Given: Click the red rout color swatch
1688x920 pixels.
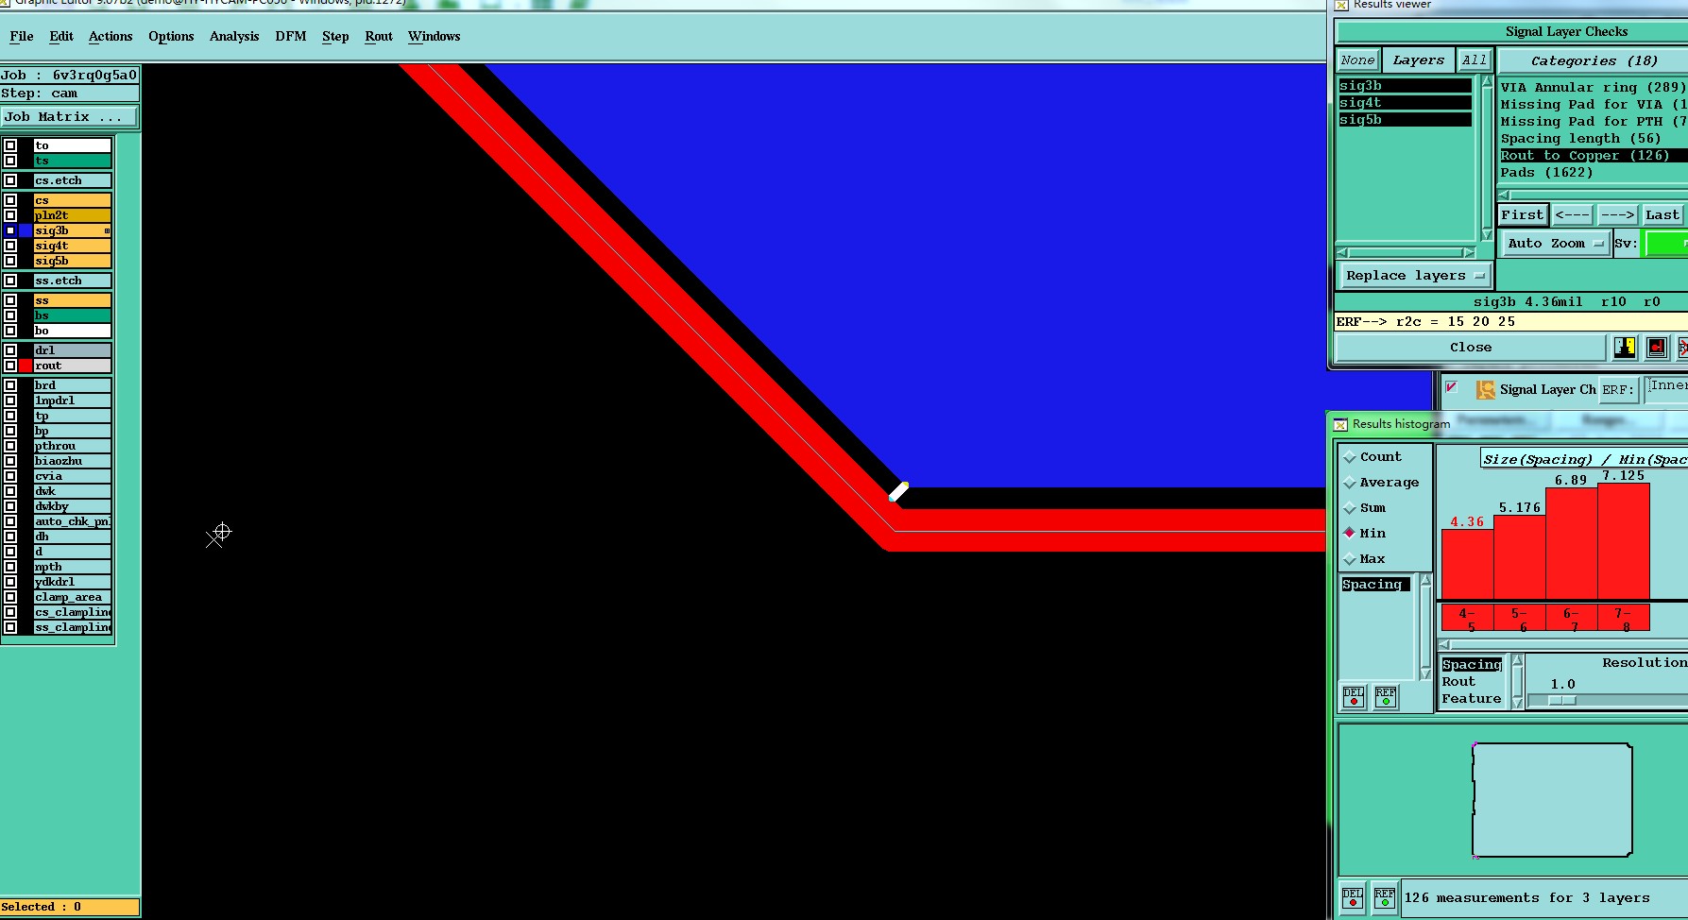Looking at the screenshot, I should click(x=26, y=366).
